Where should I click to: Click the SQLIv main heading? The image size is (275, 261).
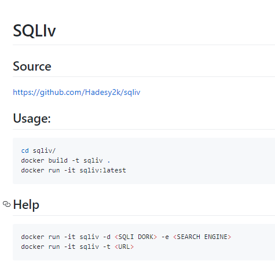tap(34, 31)
